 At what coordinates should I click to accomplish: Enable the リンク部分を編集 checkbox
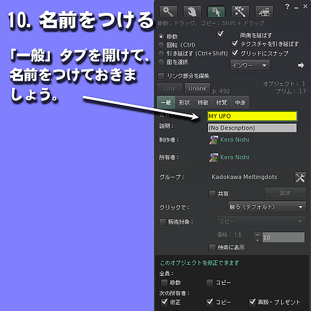pyautogui.click(x=161, y=76)
